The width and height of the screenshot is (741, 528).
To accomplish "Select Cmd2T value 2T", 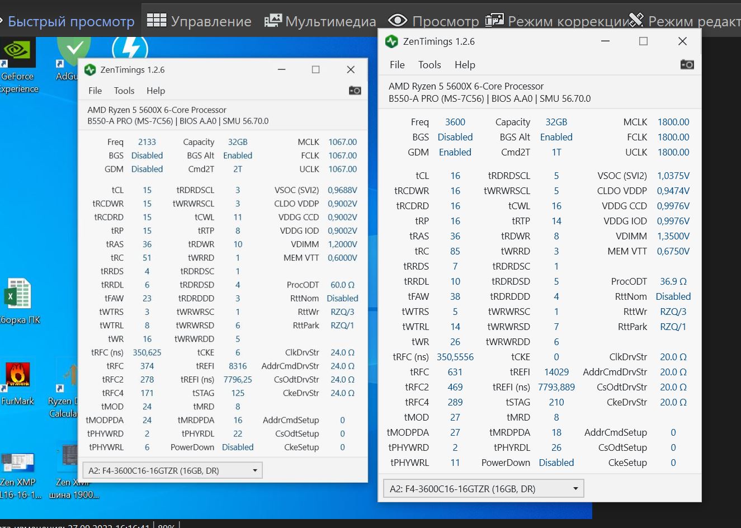I will [238, 169].
